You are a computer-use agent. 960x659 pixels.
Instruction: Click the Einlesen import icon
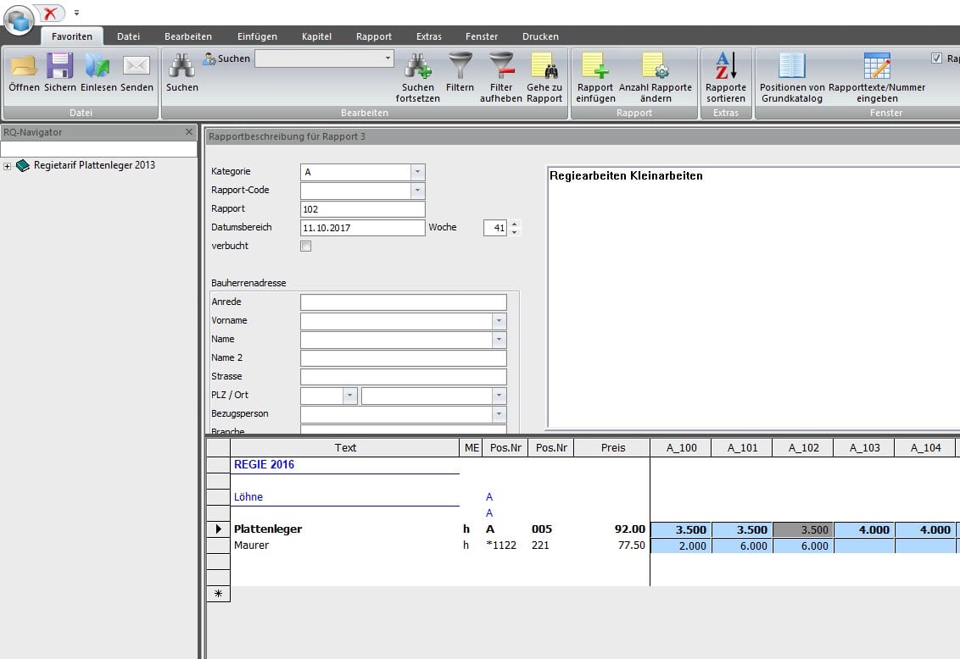98,66
